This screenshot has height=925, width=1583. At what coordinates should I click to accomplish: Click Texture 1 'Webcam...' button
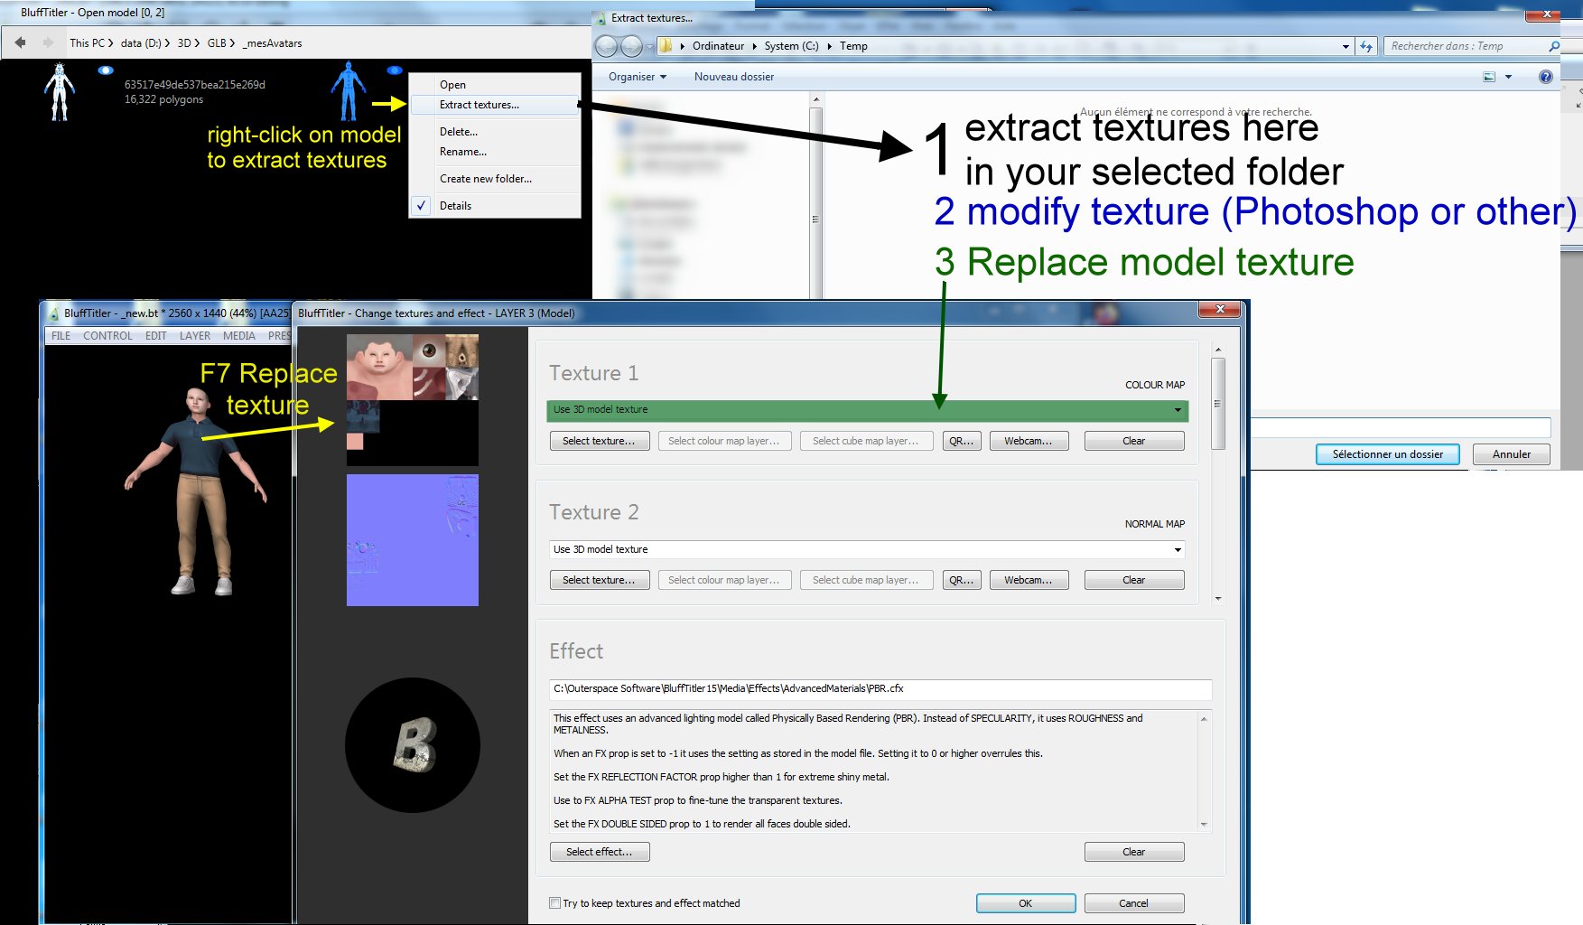(x=1029, y=441)
